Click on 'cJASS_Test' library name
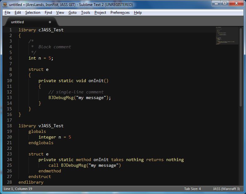246x194 pixels. [x=51, y=30]
